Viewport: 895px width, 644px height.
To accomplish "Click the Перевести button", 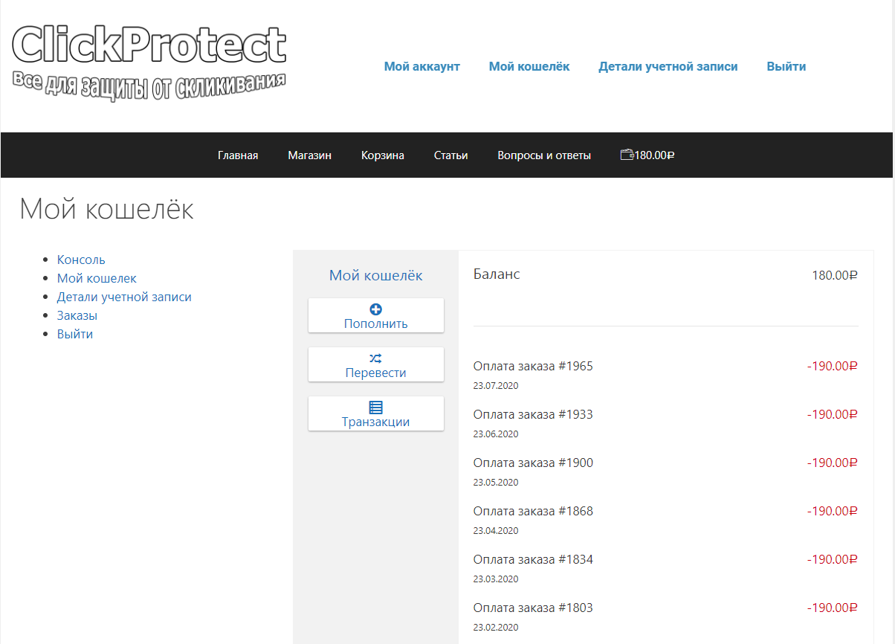I will [376, 364].
